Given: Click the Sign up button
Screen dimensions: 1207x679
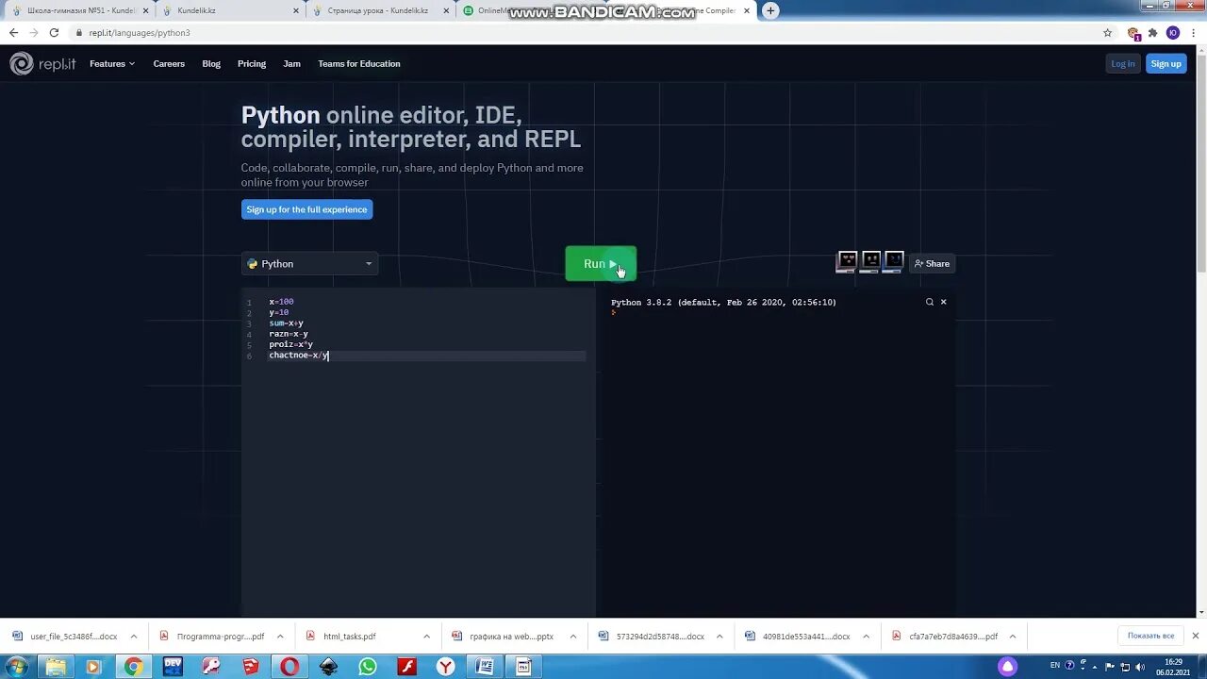Looking at the screenshot, I should tap(1166, 64).
